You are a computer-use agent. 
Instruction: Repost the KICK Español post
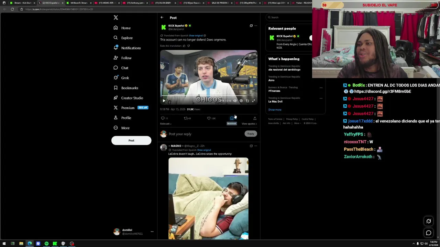pos(187,118)
